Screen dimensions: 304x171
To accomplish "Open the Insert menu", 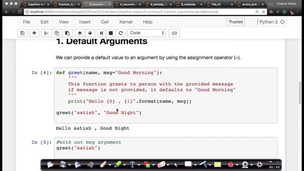I will click(x=85, y=22).
